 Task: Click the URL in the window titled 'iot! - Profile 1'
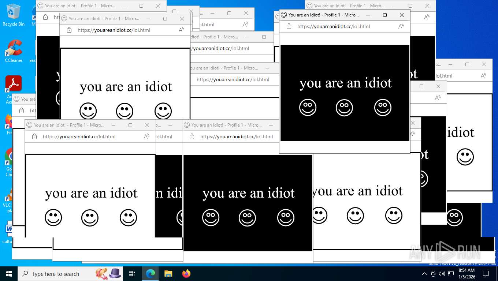221,48
